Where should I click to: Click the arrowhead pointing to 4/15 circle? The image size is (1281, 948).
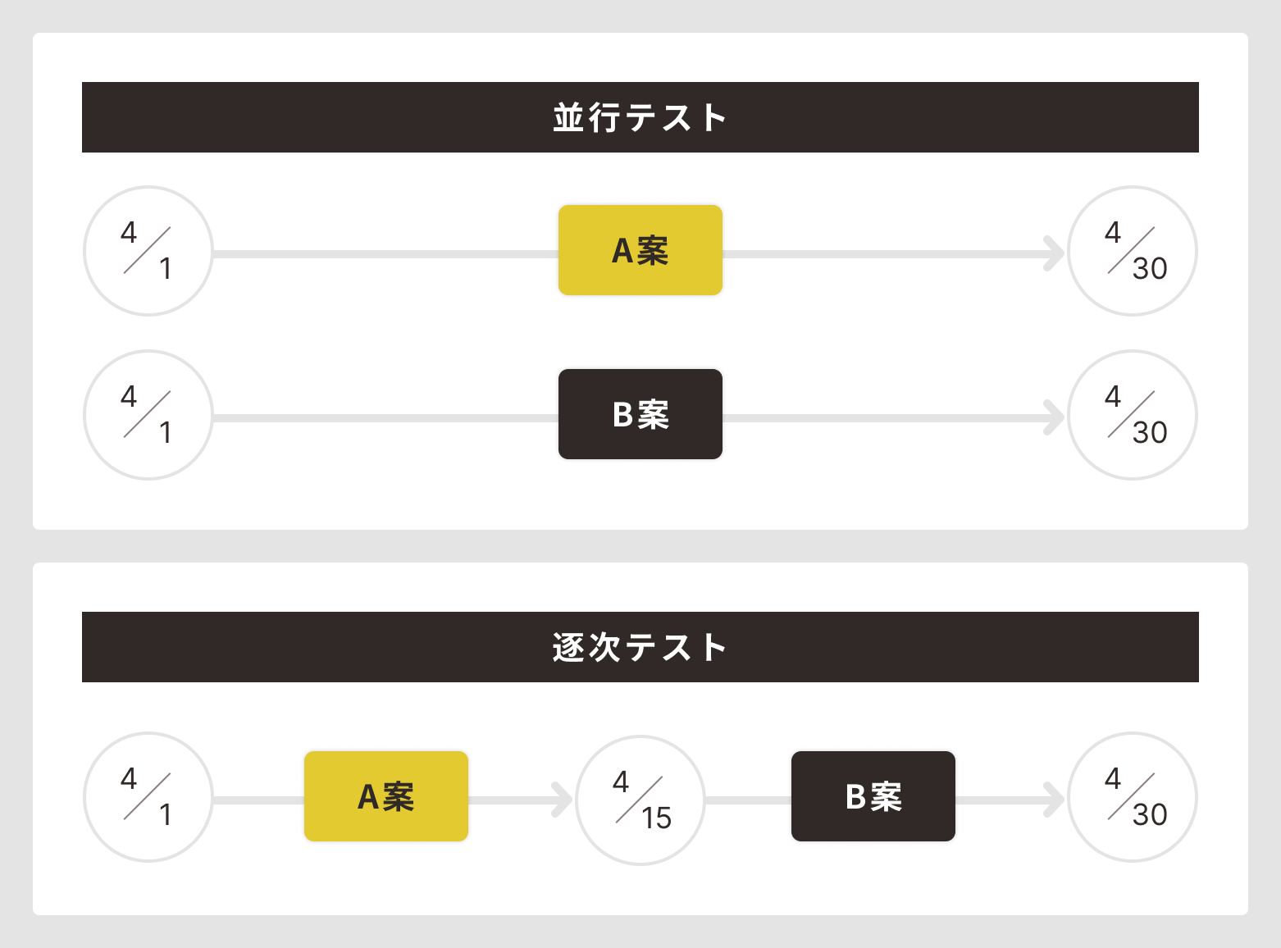(x=563, y=800)
